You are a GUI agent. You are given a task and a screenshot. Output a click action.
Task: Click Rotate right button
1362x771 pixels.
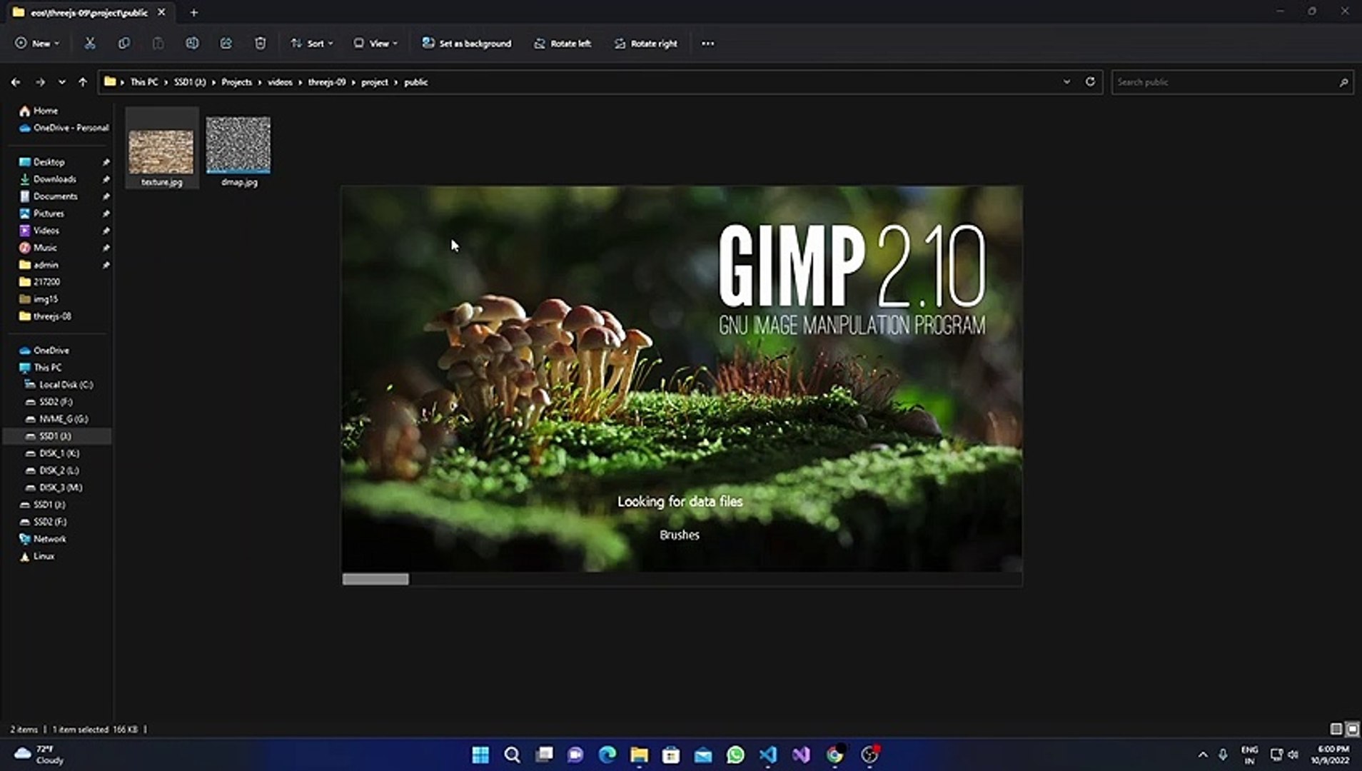(x=646, y=44)
